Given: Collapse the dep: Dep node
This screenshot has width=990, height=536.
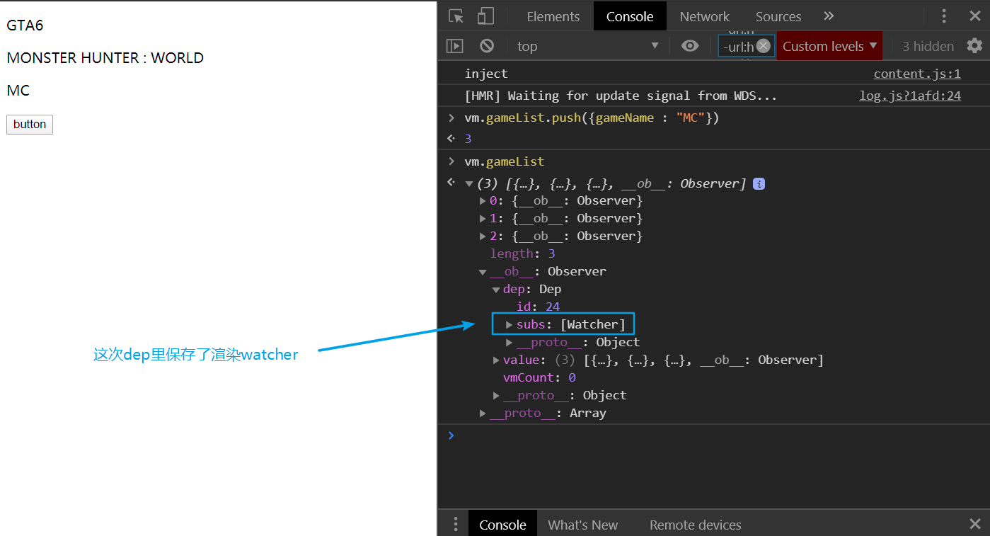Looking at the screenshot, I should (497, 290).
